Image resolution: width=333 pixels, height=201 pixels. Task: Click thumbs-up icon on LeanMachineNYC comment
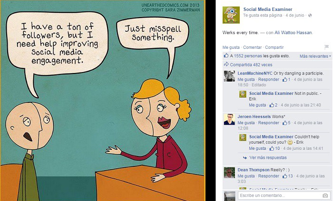(285, 80)
